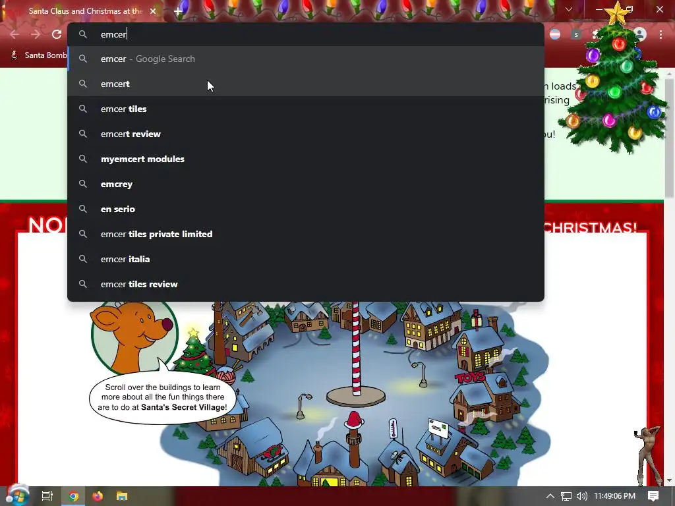Open the Chrome three-dot menu
The image size is (675, 506).
660,34
